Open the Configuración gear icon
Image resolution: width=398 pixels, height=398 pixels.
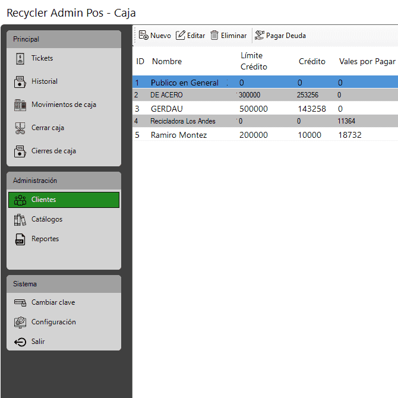click(x=20, y=323)
